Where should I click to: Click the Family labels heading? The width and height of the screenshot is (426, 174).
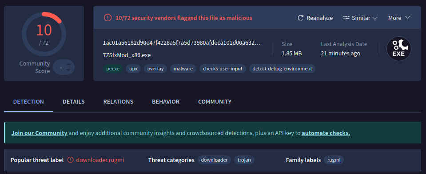click(303, 160)
